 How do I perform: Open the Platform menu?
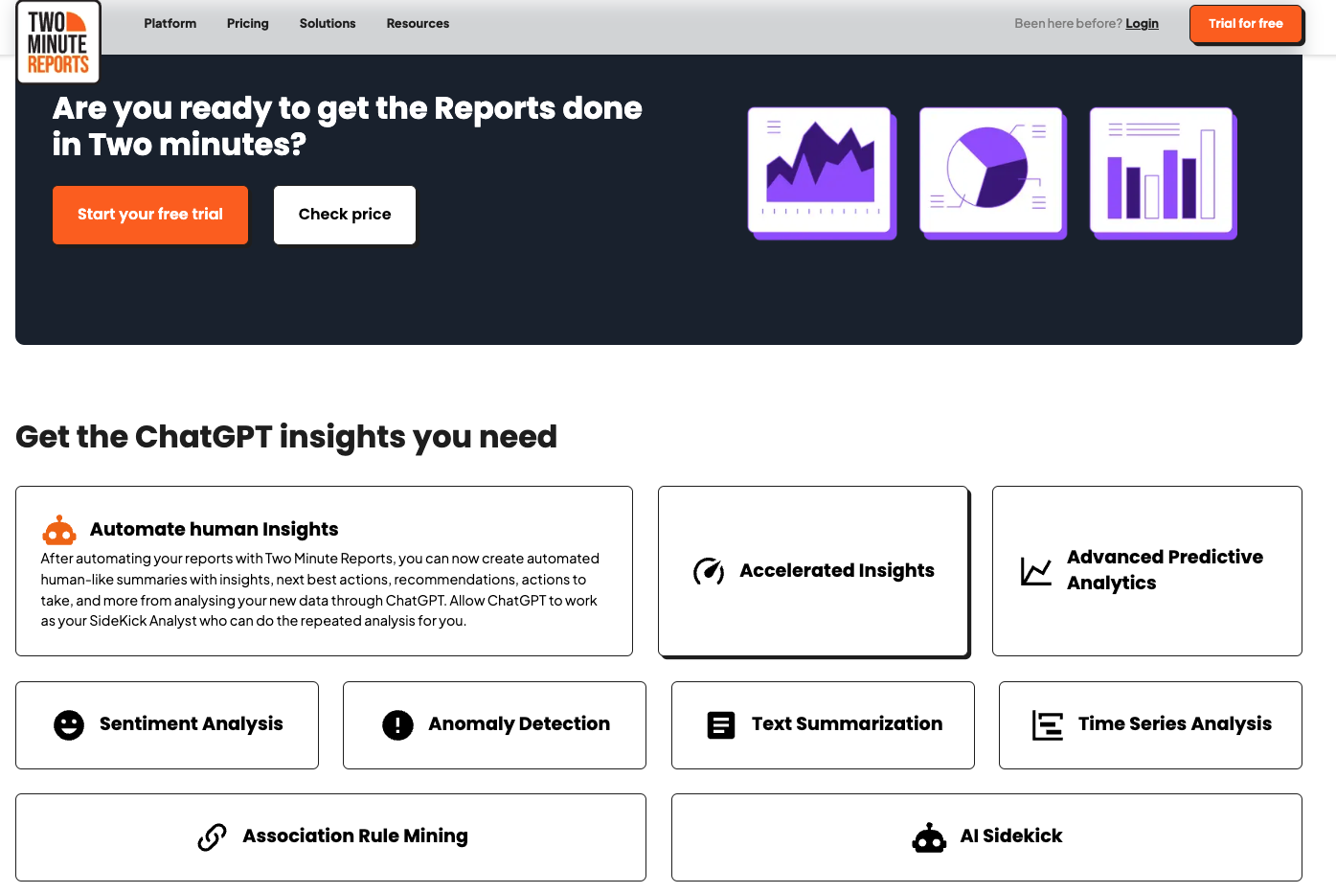170,24
